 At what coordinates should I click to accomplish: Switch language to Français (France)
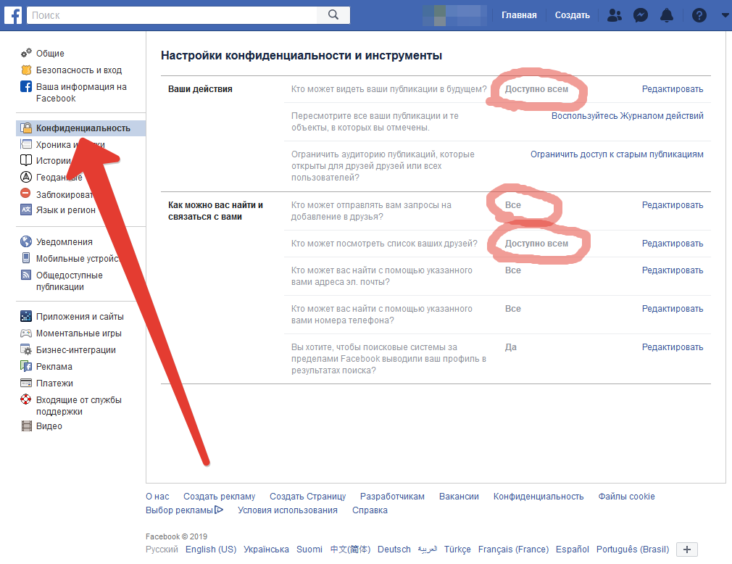click(513, 550)
